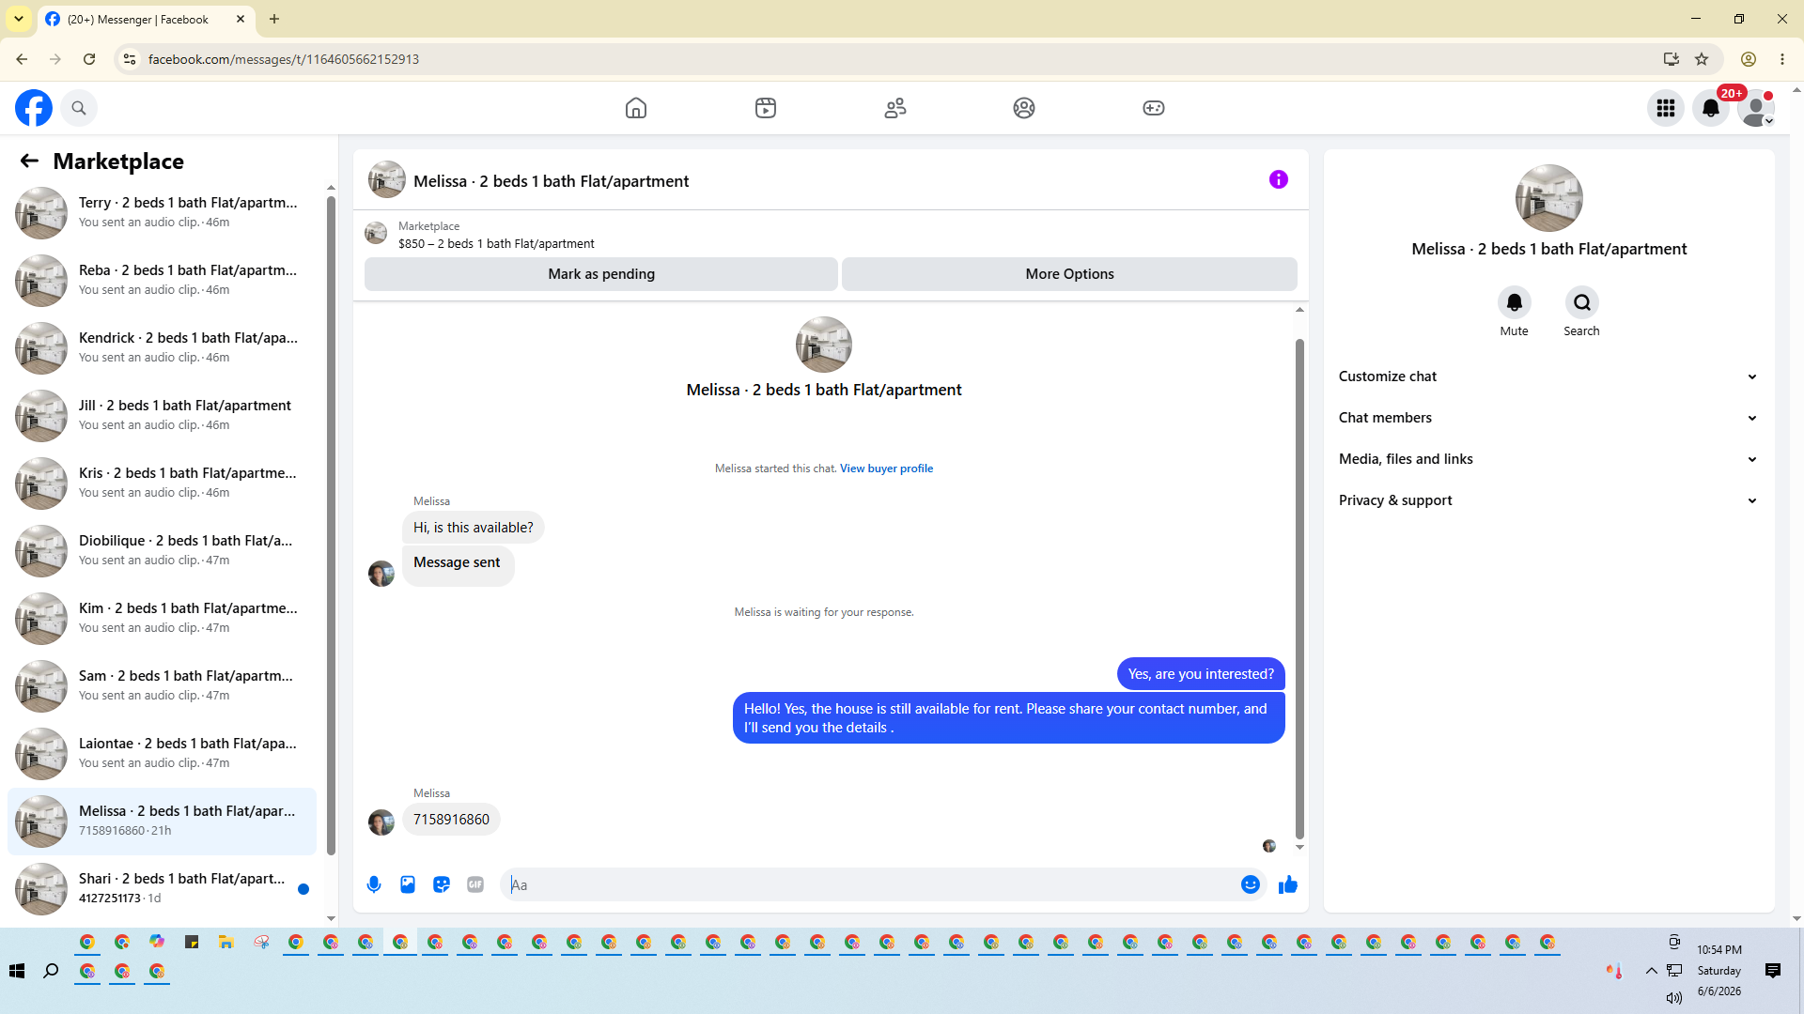Click the 'Hi, is this available?' message
This screenshot has height=1014, width=1804.
point(473,528)
